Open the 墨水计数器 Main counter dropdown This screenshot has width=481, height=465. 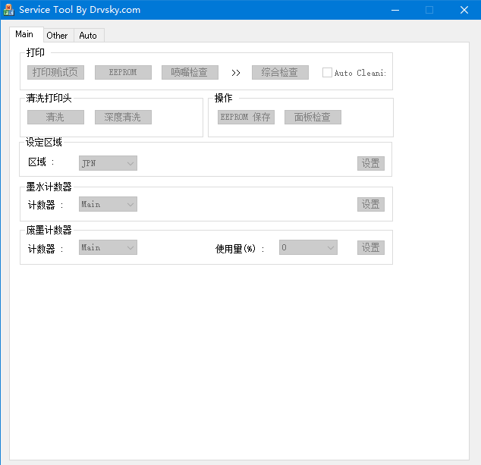pos(108,204)
